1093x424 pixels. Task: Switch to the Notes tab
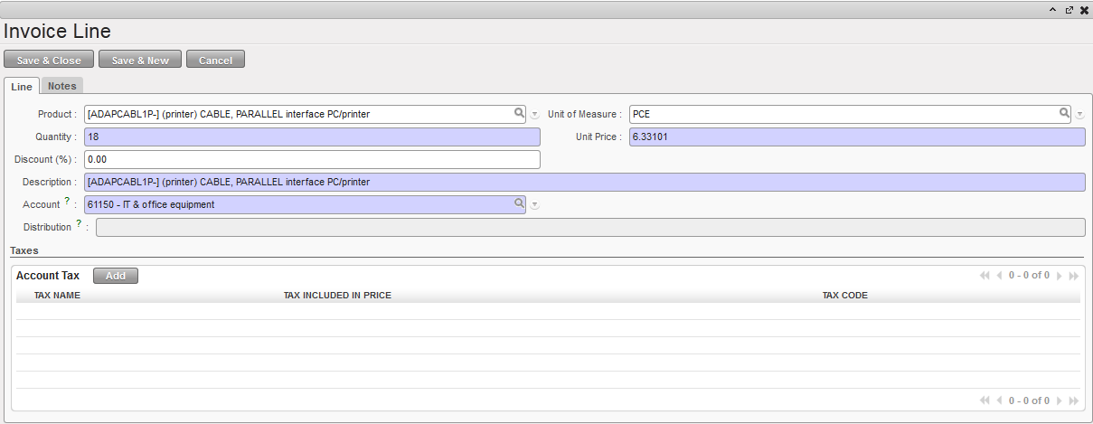(x=61, y=86)
